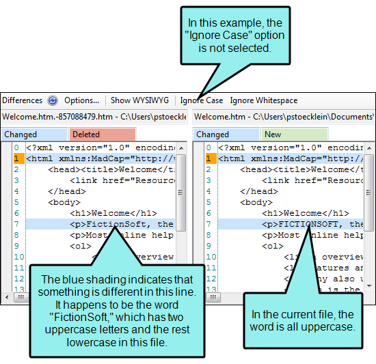Select the FICTIONSOFT line in right pane
376x364 pixels.
291,224
